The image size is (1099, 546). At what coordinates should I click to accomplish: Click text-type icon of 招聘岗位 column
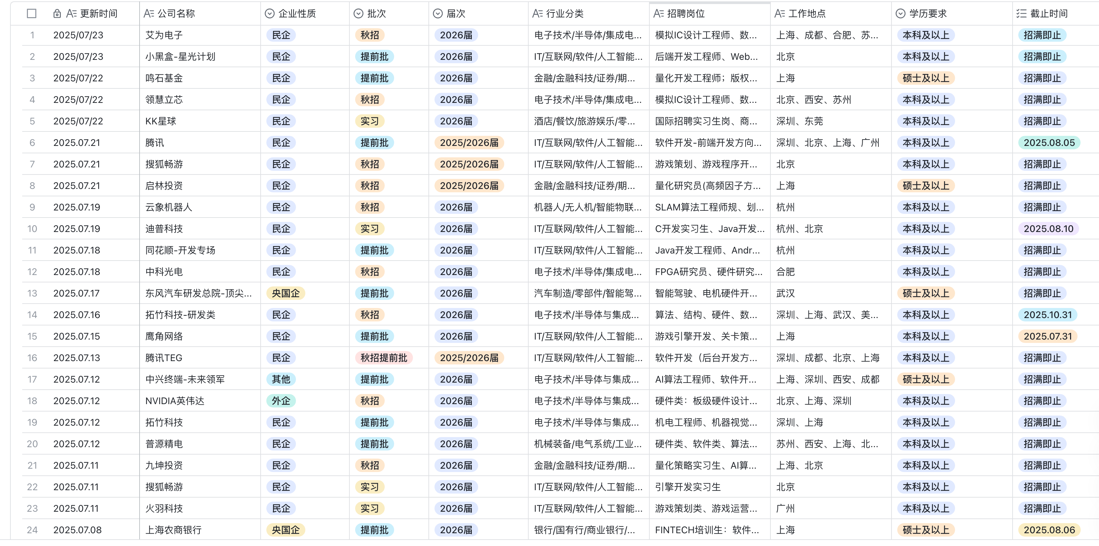tap(659, 14)
